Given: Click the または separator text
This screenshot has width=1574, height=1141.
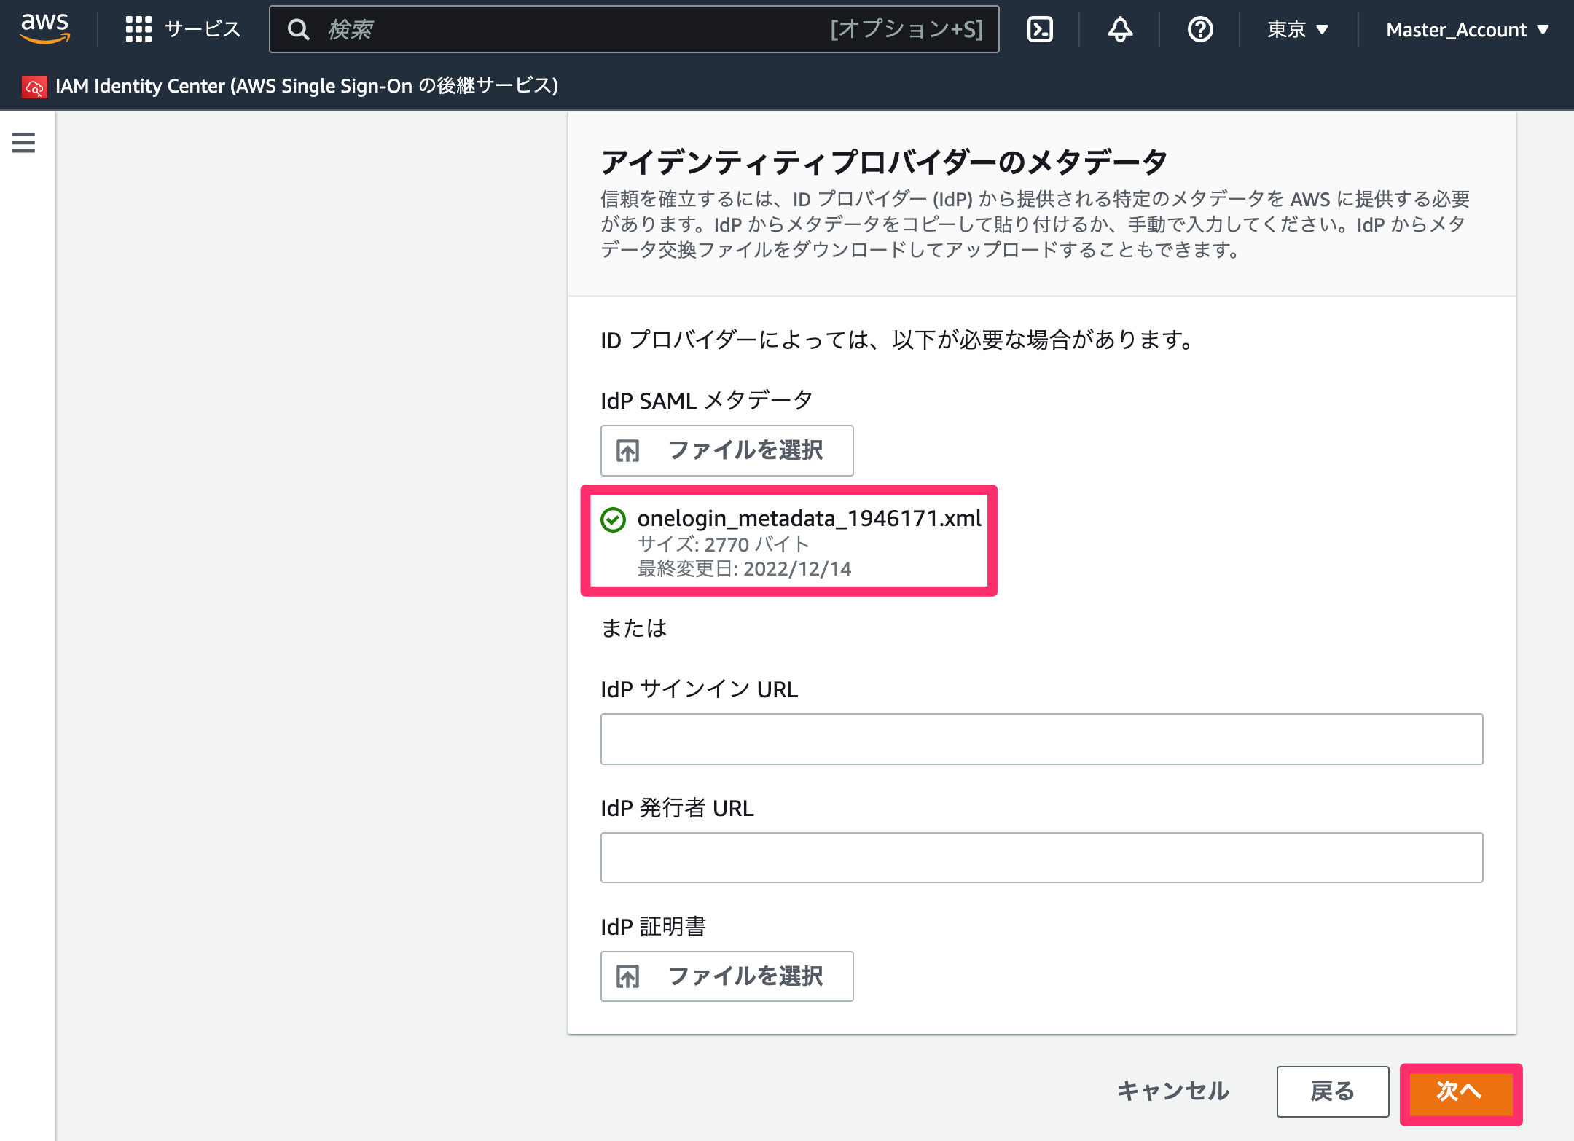Looking at the screenshot, I should pos(633,628).
